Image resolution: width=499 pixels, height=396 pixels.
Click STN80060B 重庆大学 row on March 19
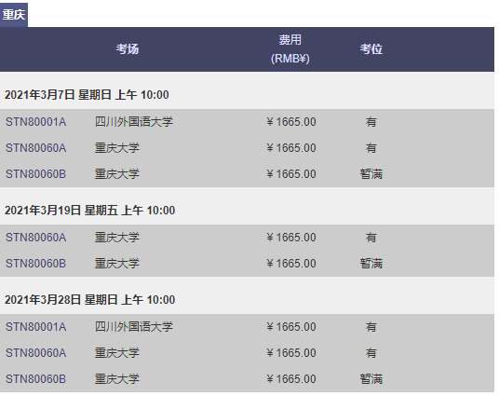tap(247, 264)
